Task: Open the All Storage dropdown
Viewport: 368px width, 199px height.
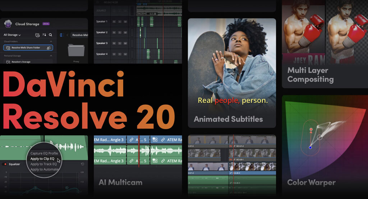Action: (12, 35)
